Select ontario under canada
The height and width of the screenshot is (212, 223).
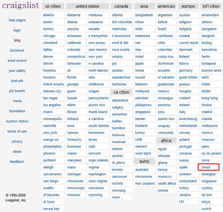pyautogui.click(x=117, y=57)
